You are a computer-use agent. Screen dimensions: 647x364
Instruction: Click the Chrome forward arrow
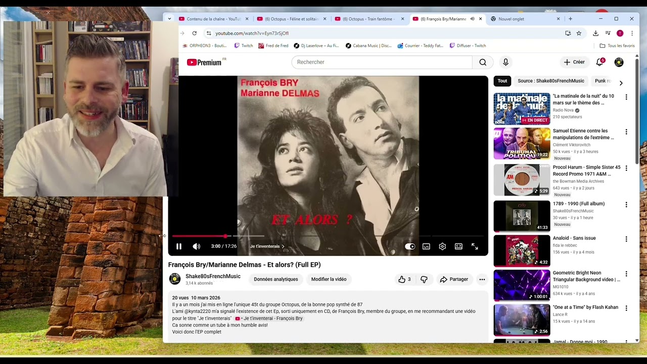(x=182, y=33)
